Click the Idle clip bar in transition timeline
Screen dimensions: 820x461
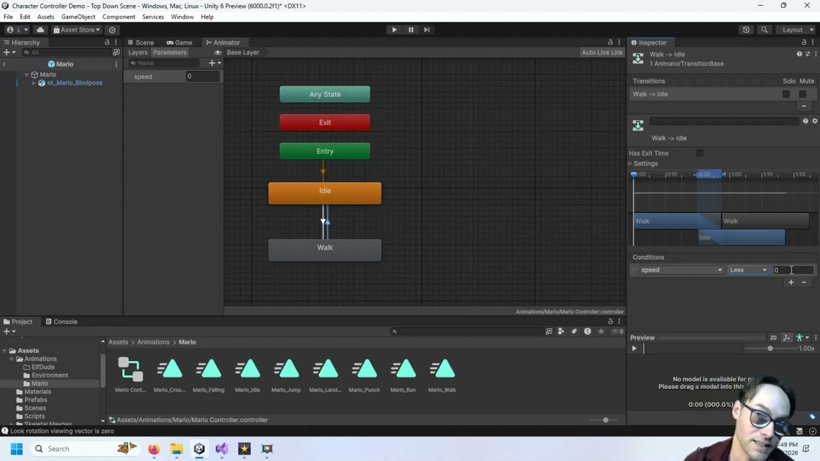(741, 238)
